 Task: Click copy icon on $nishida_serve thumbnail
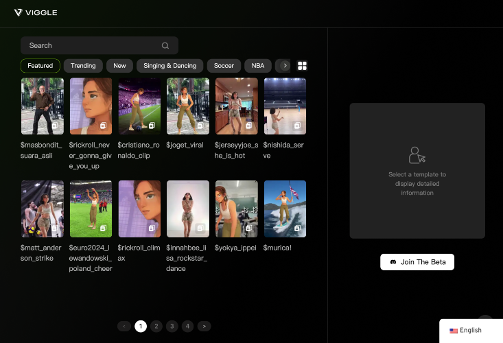(297, 126)
